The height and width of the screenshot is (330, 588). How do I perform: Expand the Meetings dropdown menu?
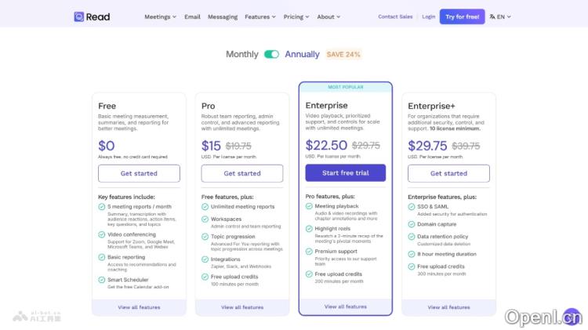tap(160, 16)
